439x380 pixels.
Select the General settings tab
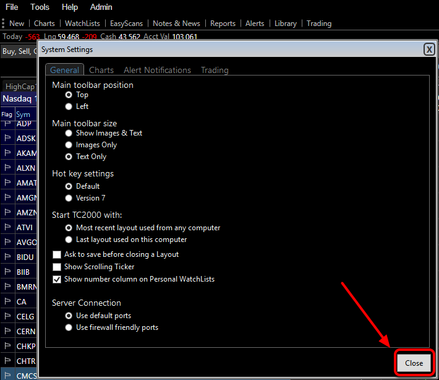click(x=65, y=70)
